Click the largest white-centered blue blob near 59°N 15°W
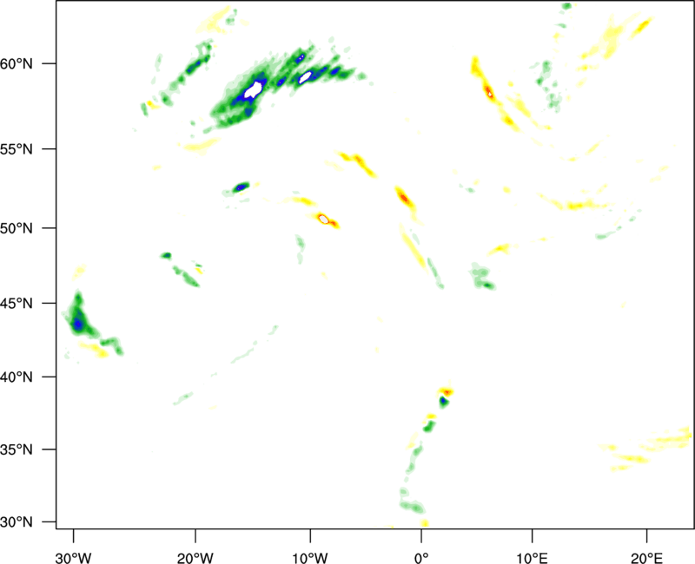Screen dimensions: 695x564 [x=254, y=89]
